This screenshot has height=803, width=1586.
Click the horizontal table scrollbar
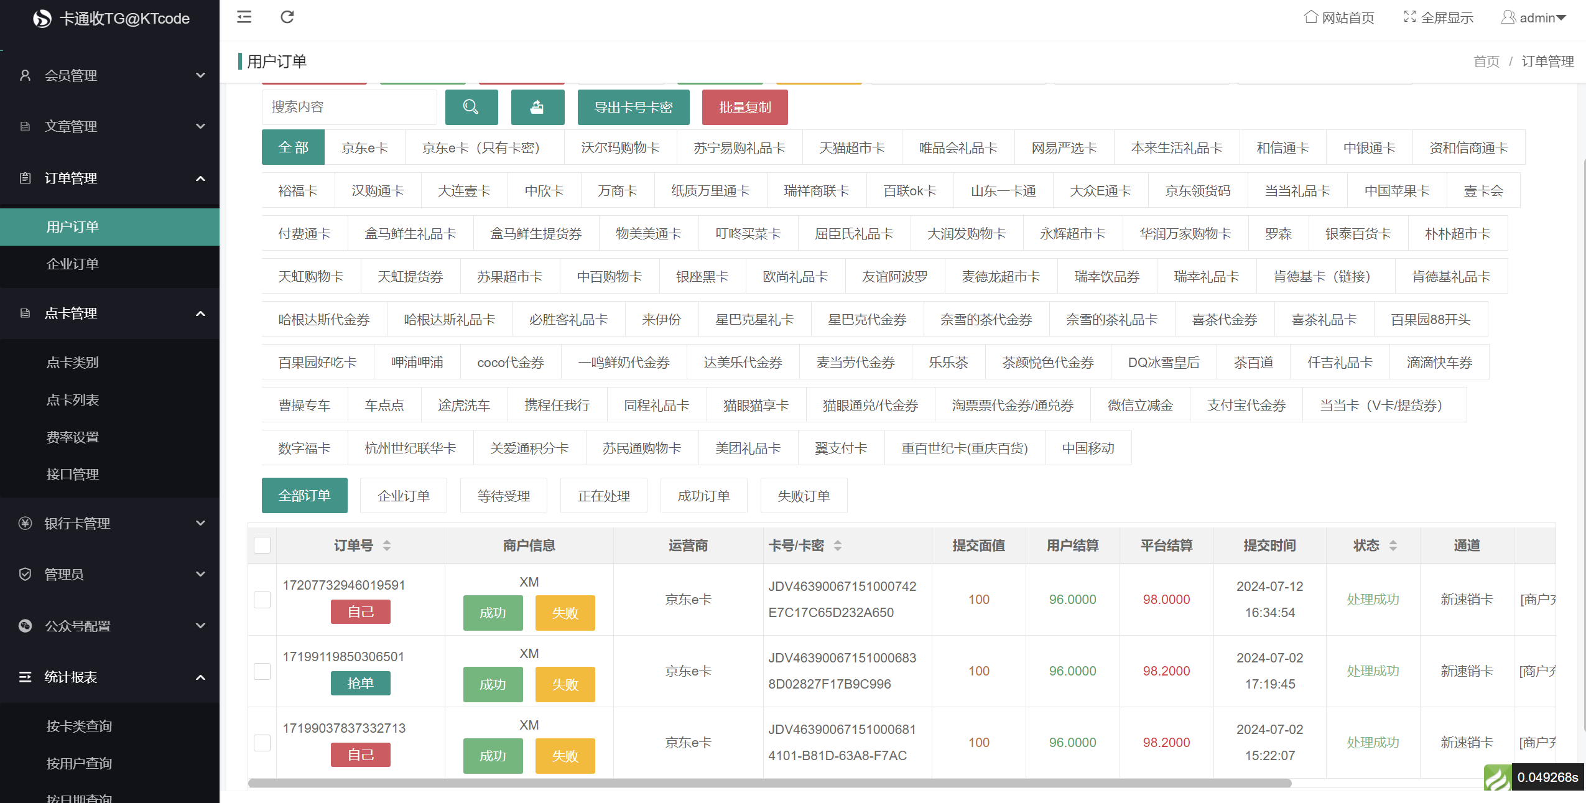(x=769, y=783)
